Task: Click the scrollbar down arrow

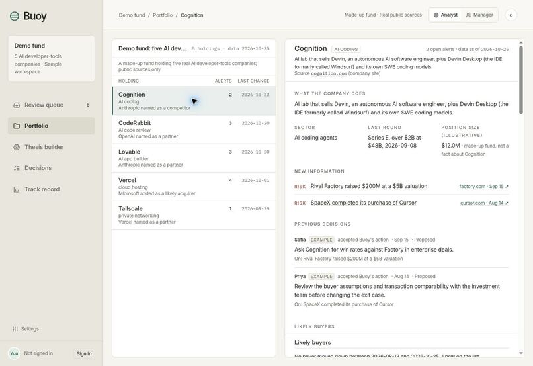Action: coord(521,353)
